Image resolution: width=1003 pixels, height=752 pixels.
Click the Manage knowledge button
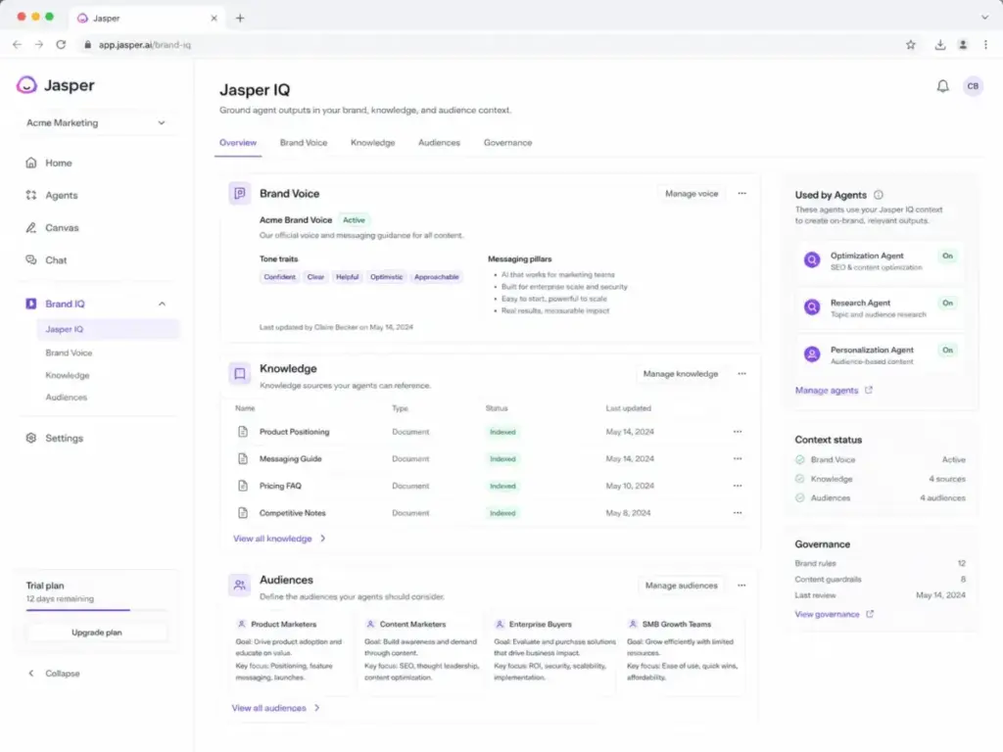(681, 373)
